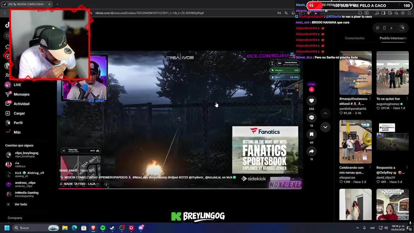Open the browser translate page icon
414x233 pixels.
click(286, 13)
